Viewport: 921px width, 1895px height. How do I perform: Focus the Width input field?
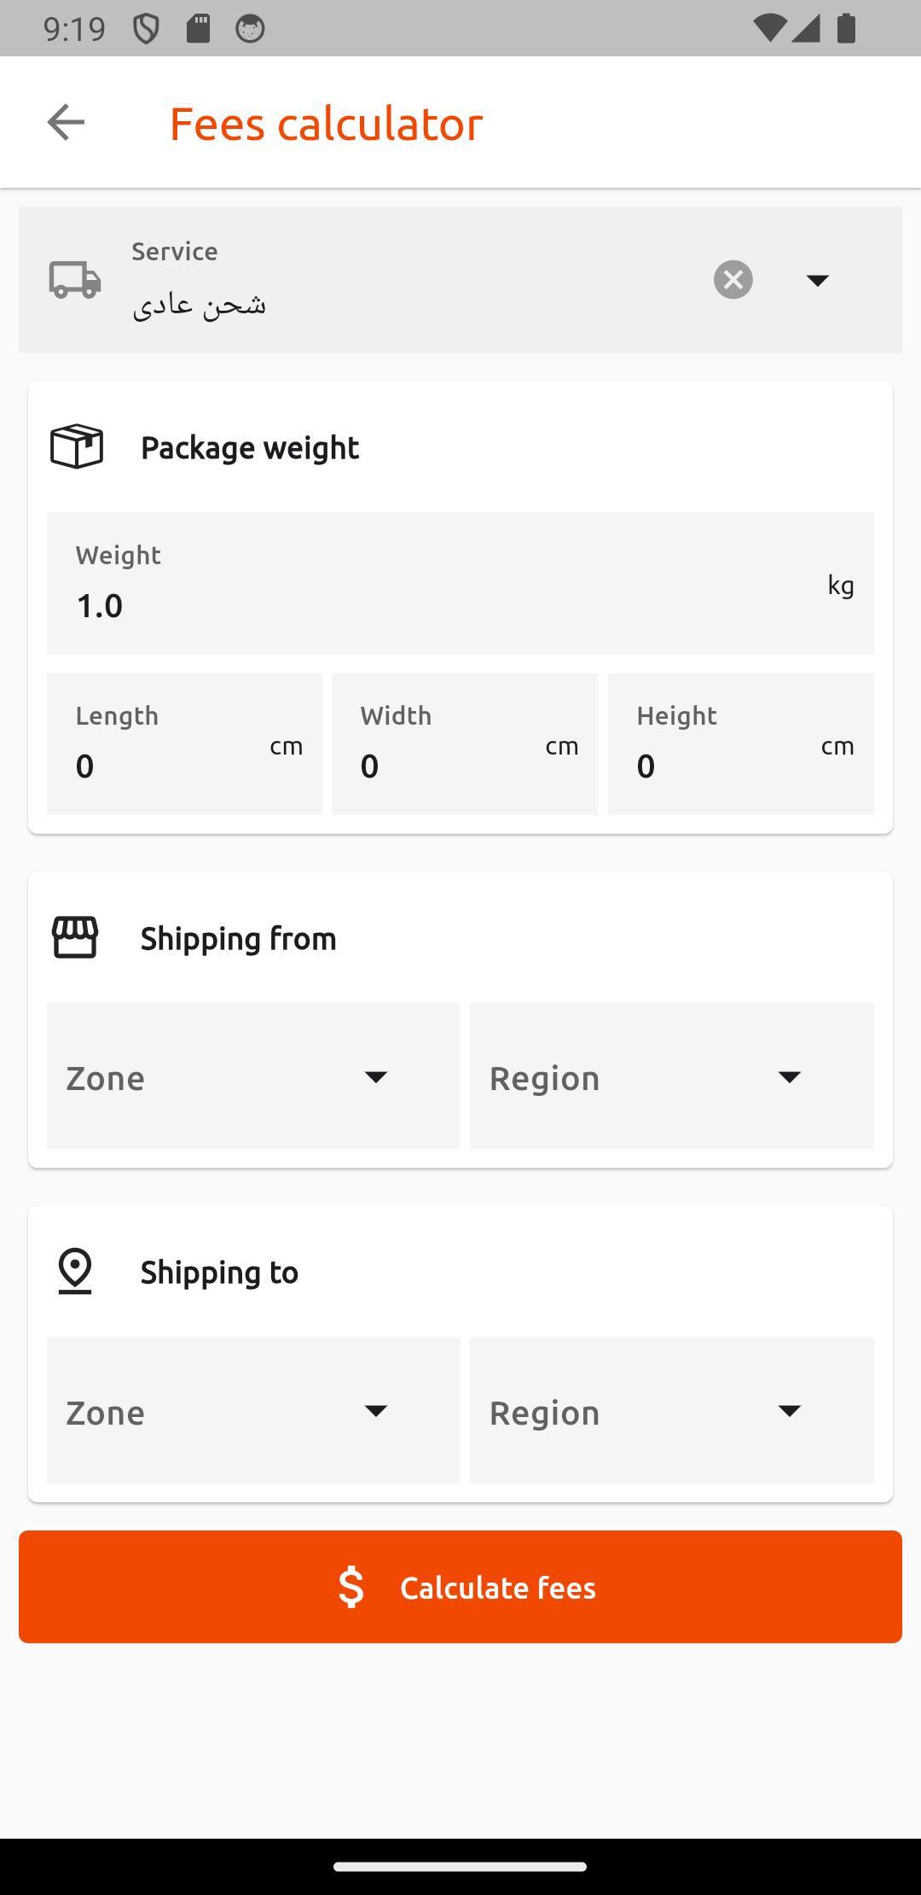(465, 744)
